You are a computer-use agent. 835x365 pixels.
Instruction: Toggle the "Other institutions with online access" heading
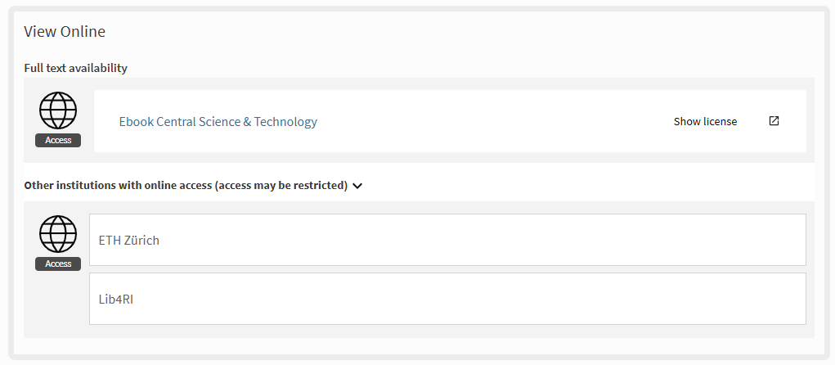click(118, 186)
